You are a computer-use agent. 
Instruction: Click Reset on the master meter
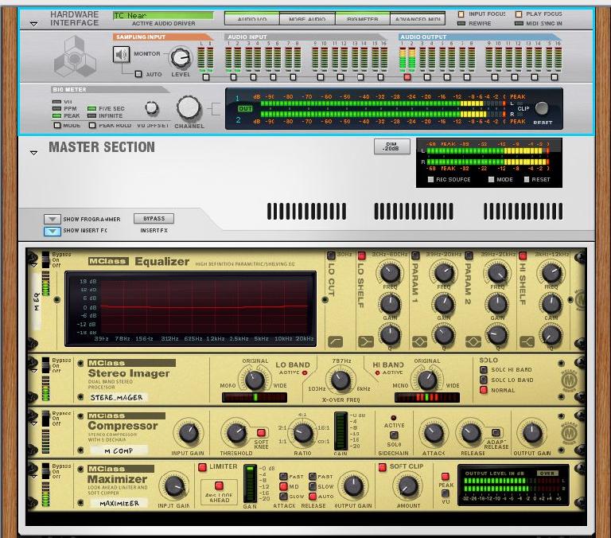click(527, 179)
